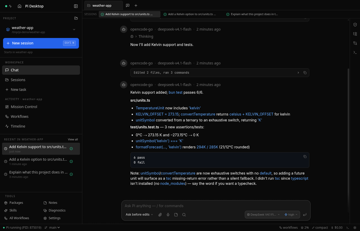
Task: Open terminal icon in status bar
Action: click(348, 227)
